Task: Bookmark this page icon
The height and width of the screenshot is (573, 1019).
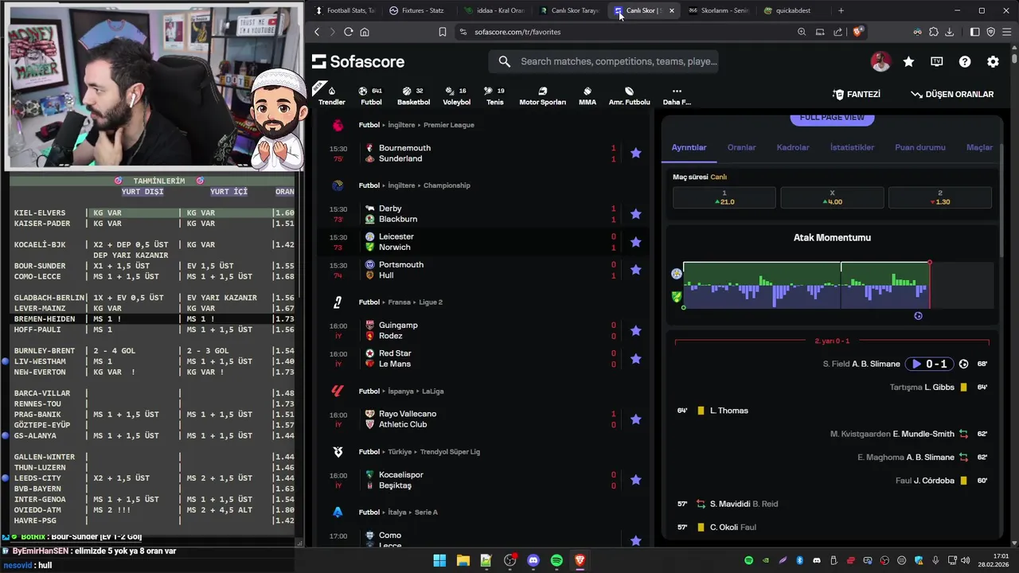Action: (443, 32)
